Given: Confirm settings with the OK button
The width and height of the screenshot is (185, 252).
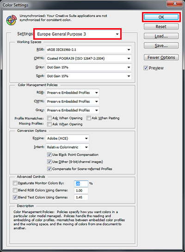Looking at the screenshot, I should click(161, 17).
